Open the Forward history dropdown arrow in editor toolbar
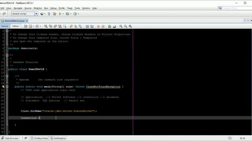This screenshot has width=252, height=141. [40, 26]
